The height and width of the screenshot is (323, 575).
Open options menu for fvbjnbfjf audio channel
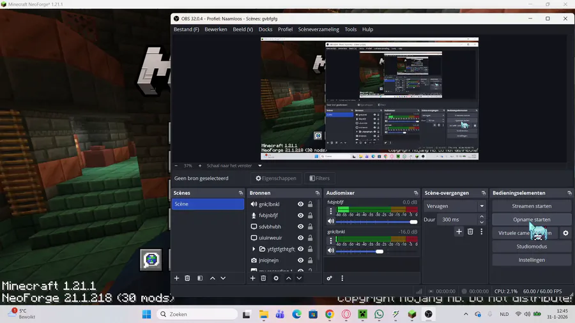(331, 211)
